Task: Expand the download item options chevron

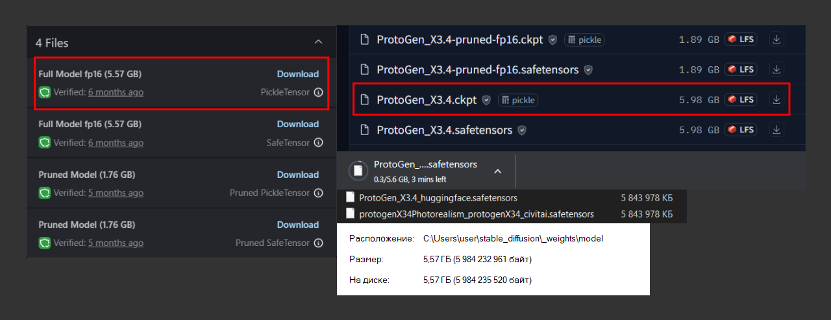Action: click(497, 171)
